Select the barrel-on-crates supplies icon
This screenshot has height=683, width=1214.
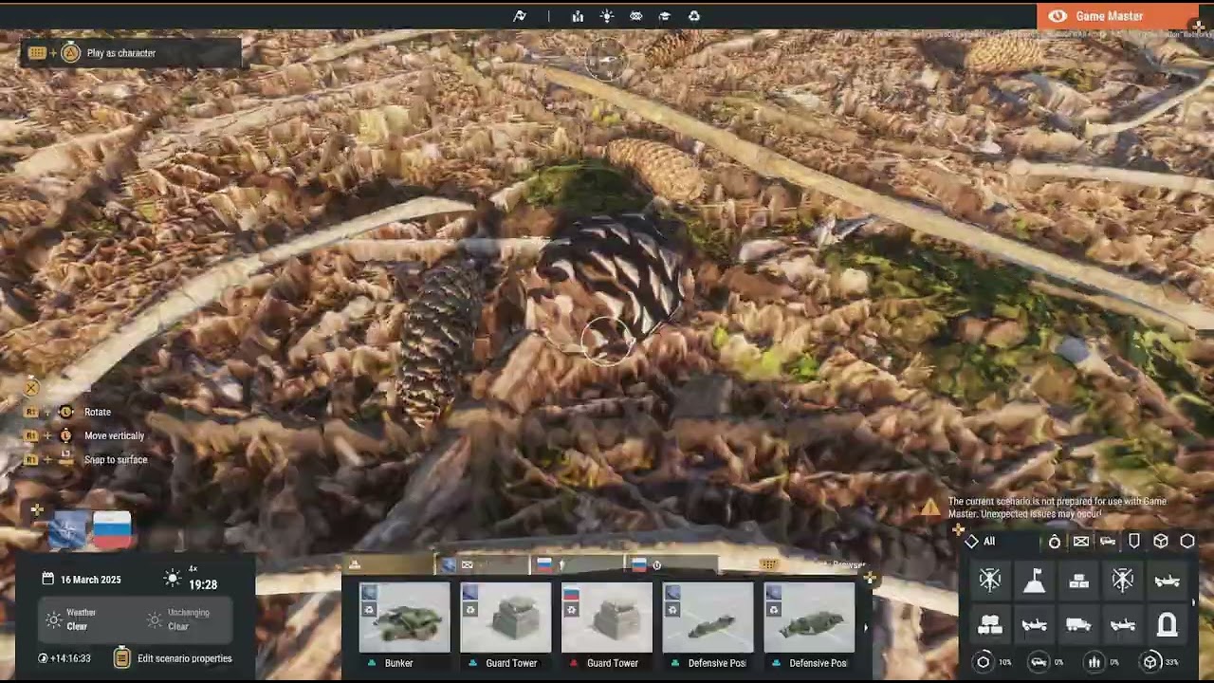(x=989, y=625)
